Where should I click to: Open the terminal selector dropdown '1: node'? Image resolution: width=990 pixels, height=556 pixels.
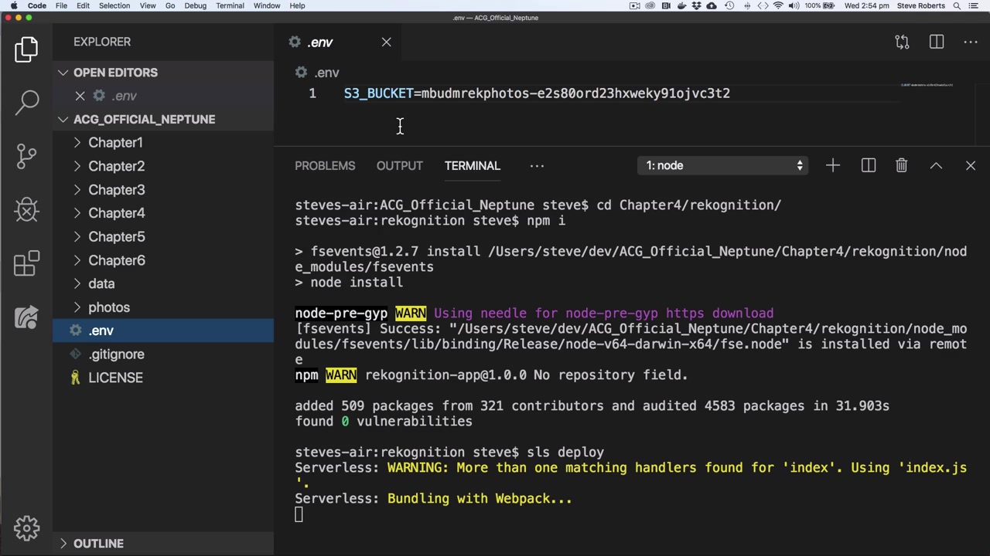pos(722,165)
